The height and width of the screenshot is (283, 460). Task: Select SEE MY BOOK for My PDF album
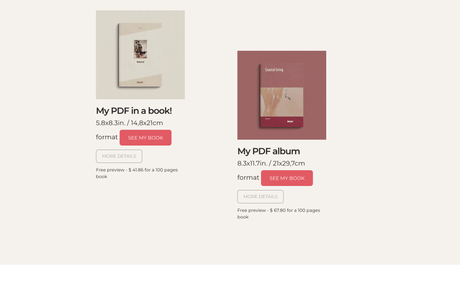(287, 178)
